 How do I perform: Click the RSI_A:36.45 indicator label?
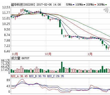[19, 76]
